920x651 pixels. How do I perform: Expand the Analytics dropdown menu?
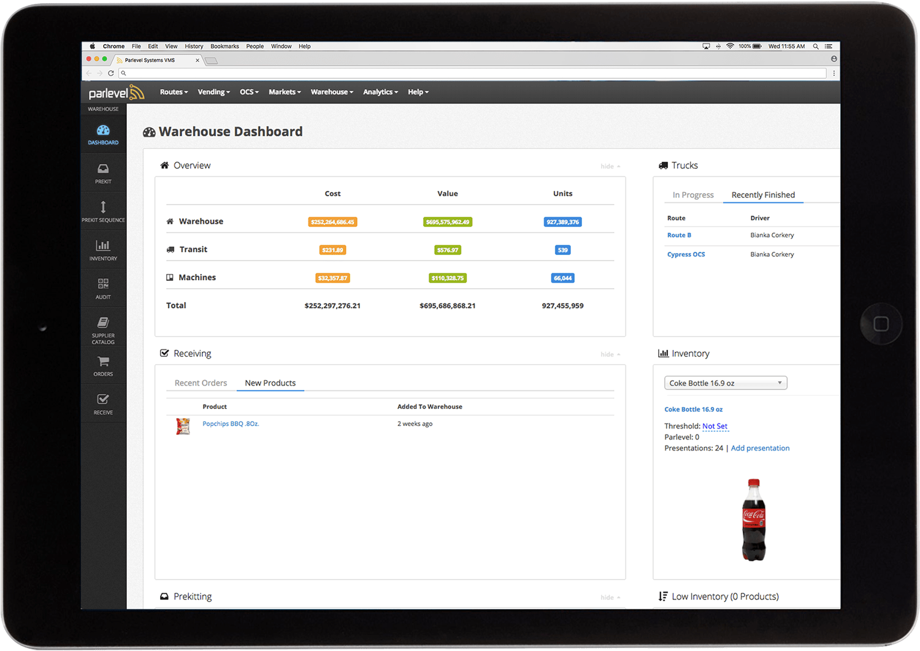click(x=381, y=92)
